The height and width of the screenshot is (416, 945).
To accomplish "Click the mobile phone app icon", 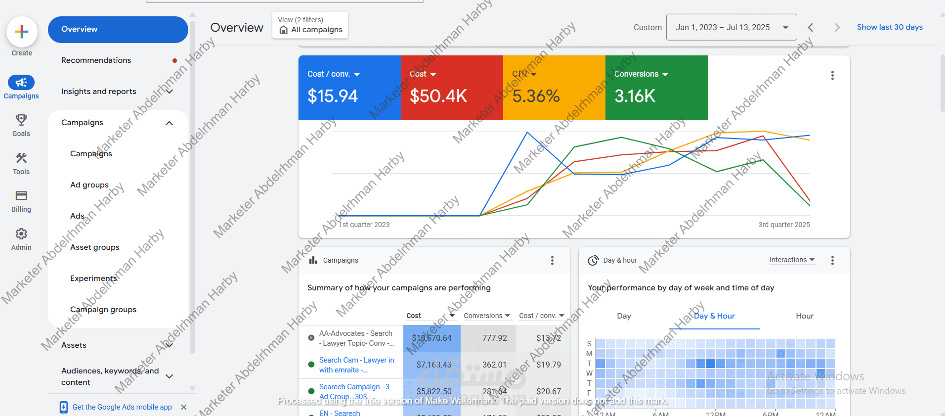I will 64,407.
